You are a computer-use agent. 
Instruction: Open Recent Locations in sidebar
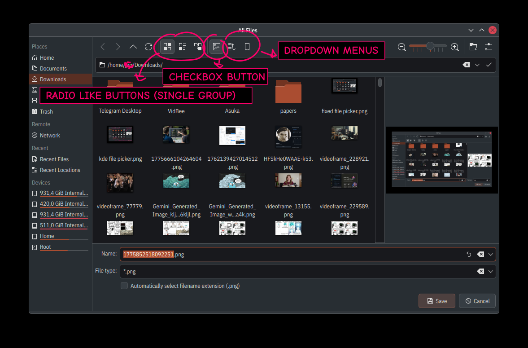tap(61, 170)
